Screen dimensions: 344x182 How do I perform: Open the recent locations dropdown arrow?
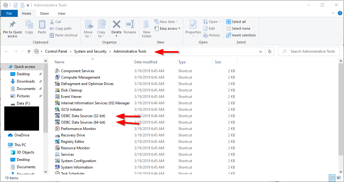[x=23, y=51]
